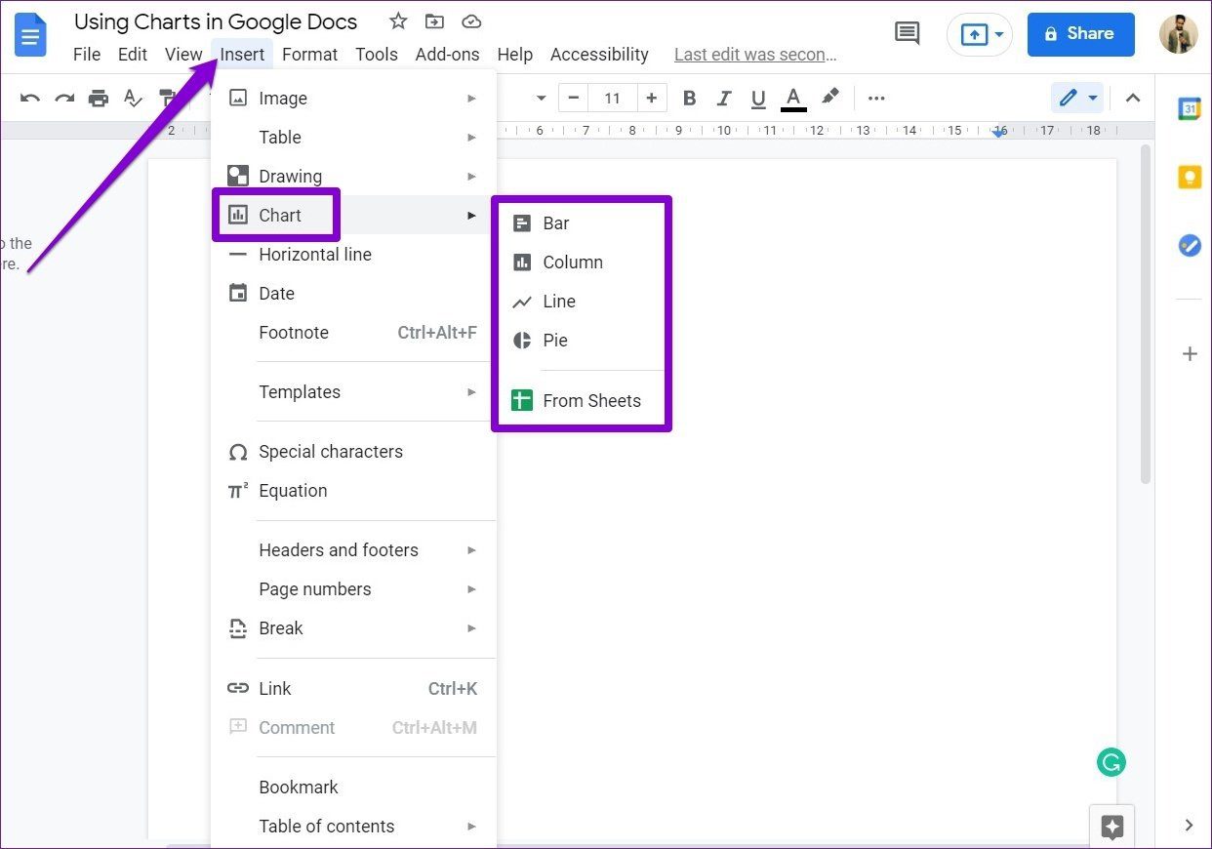Star the document title
Viewport: 1212px width, 849px height.
click(398, 21)
